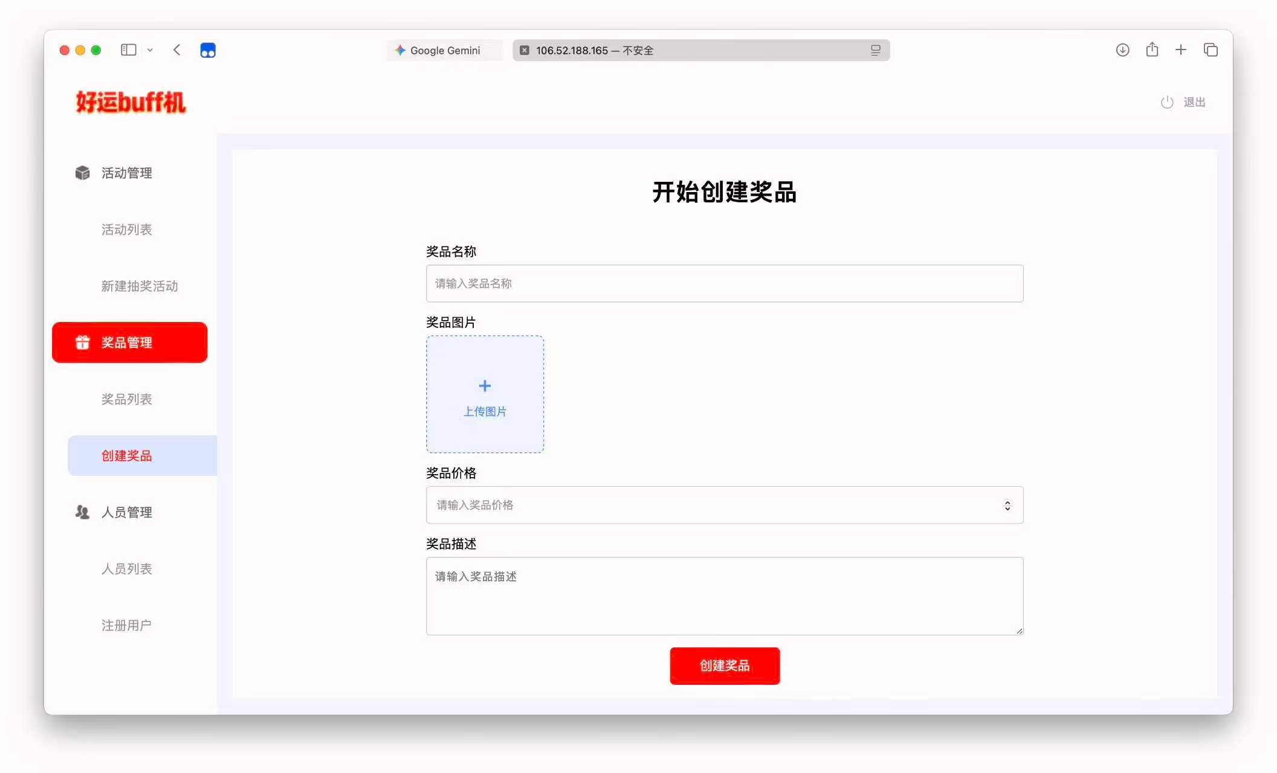Click 上传图片 upload box

(485, 394)
